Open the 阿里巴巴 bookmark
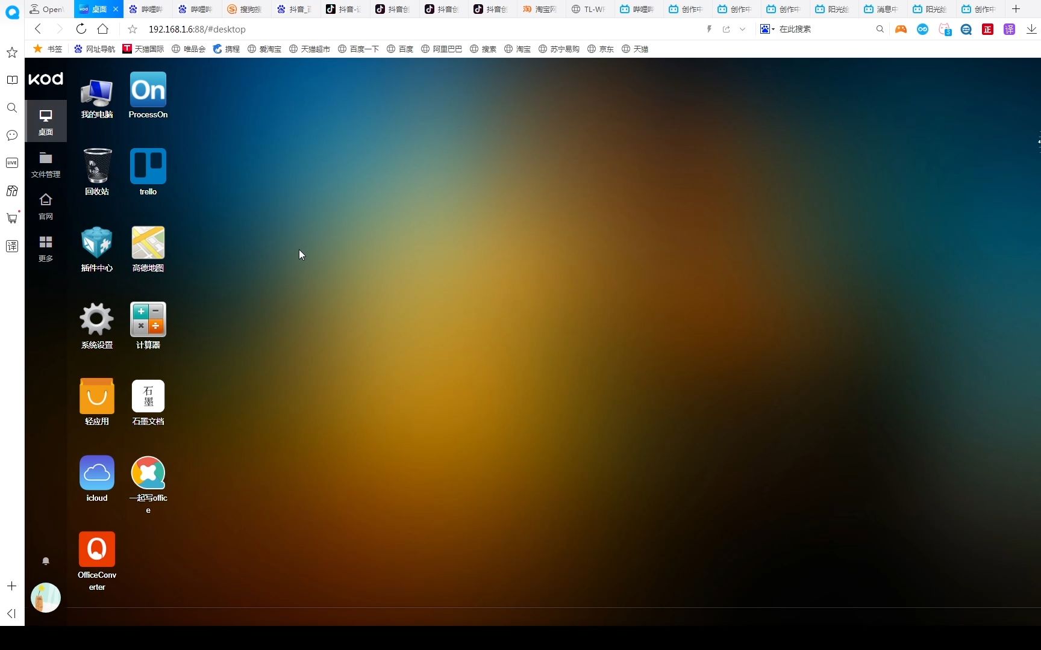This screenshot has height=650, width=1041. click(442, 49)
